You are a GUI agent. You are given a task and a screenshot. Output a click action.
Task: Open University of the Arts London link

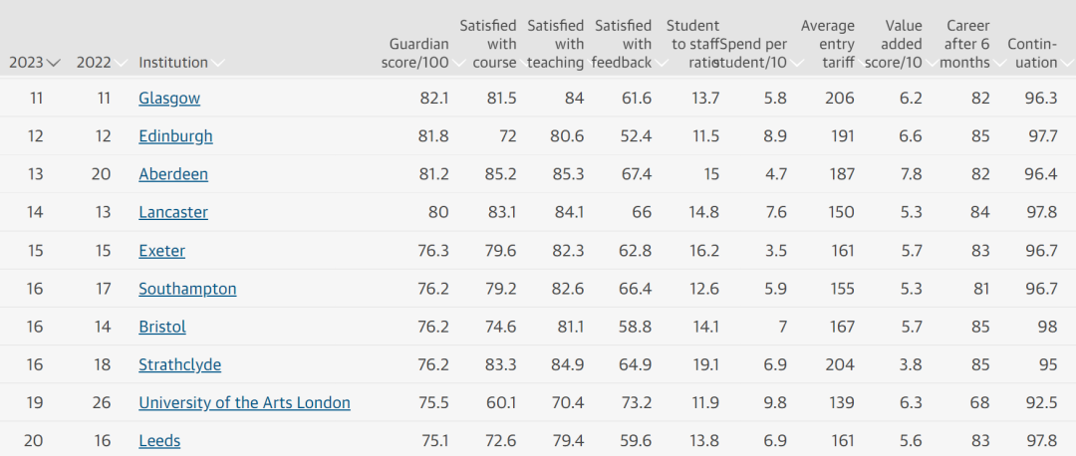tap(244, 402)
